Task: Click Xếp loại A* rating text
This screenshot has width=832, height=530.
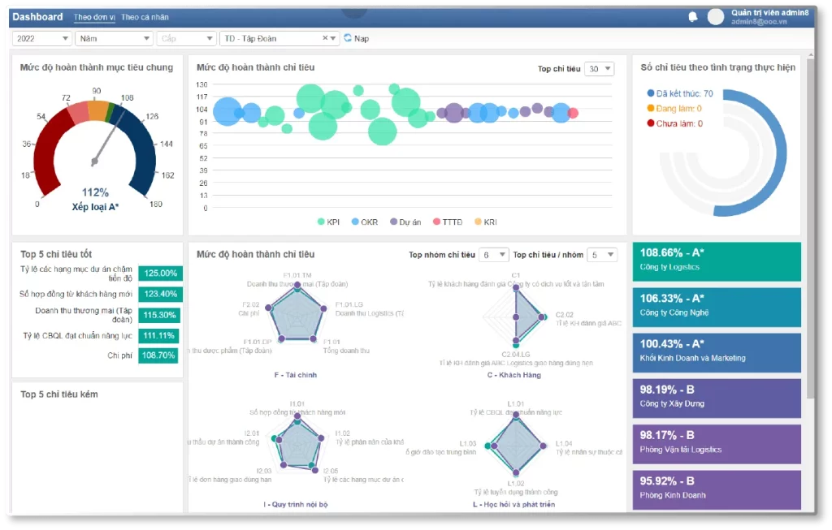Action: click(96, 207)
